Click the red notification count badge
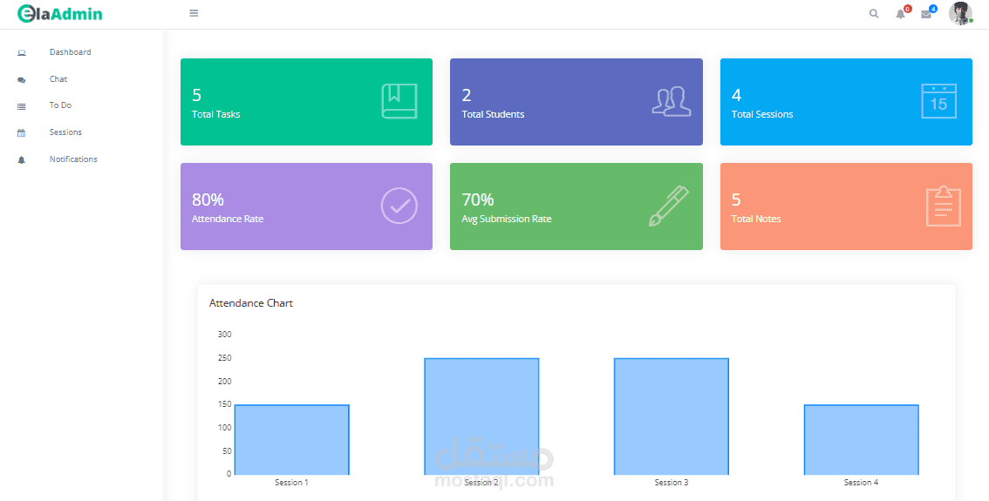The width and height of the screenshot is (989, 501). coord(908,9)
